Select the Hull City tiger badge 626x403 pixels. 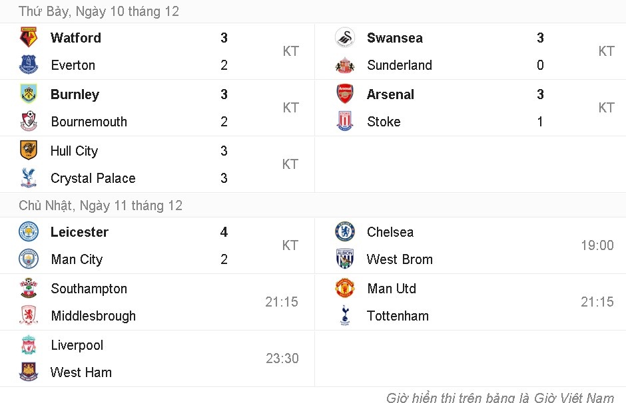coord(28,150)
